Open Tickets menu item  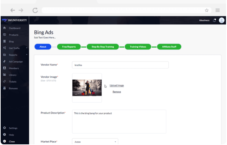pos(13,82)
